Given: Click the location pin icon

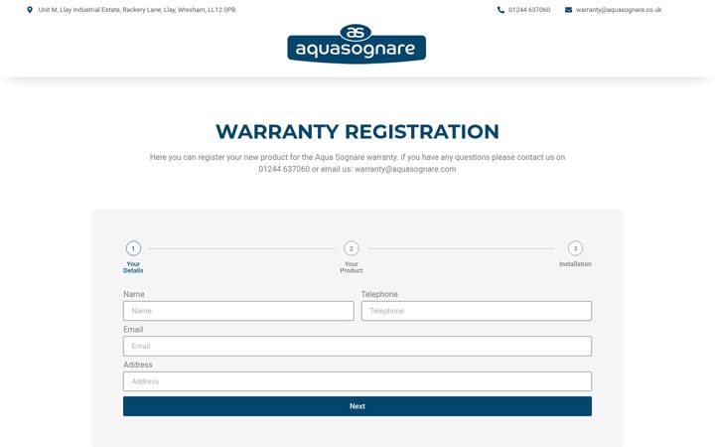Looking at the screenshot, I should pyautogui.click(x=30, y=10).
